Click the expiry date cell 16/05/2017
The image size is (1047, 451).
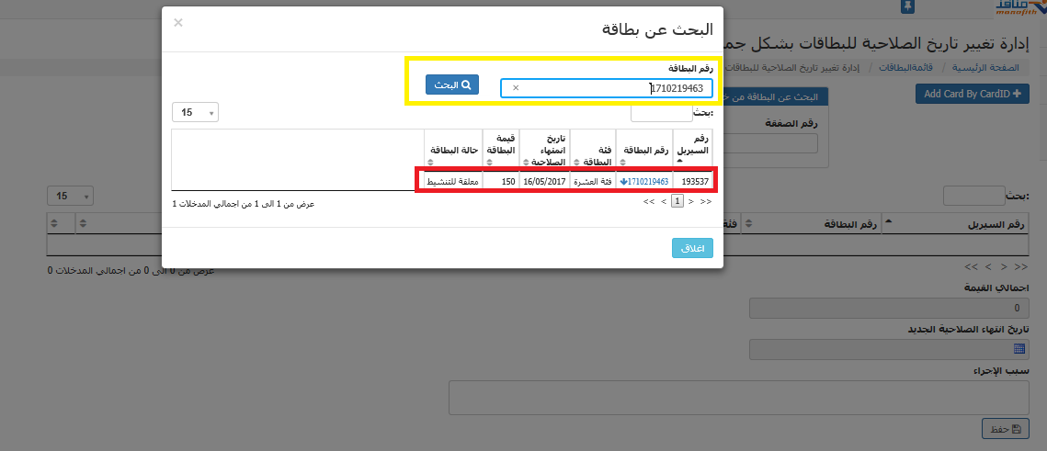545,182
